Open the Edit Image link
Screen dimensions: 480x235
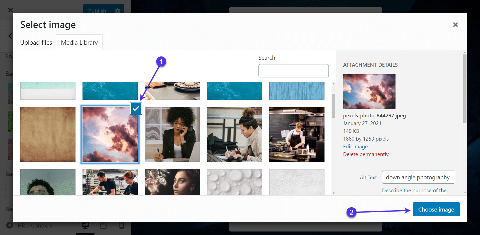click(x=355, y=146)
